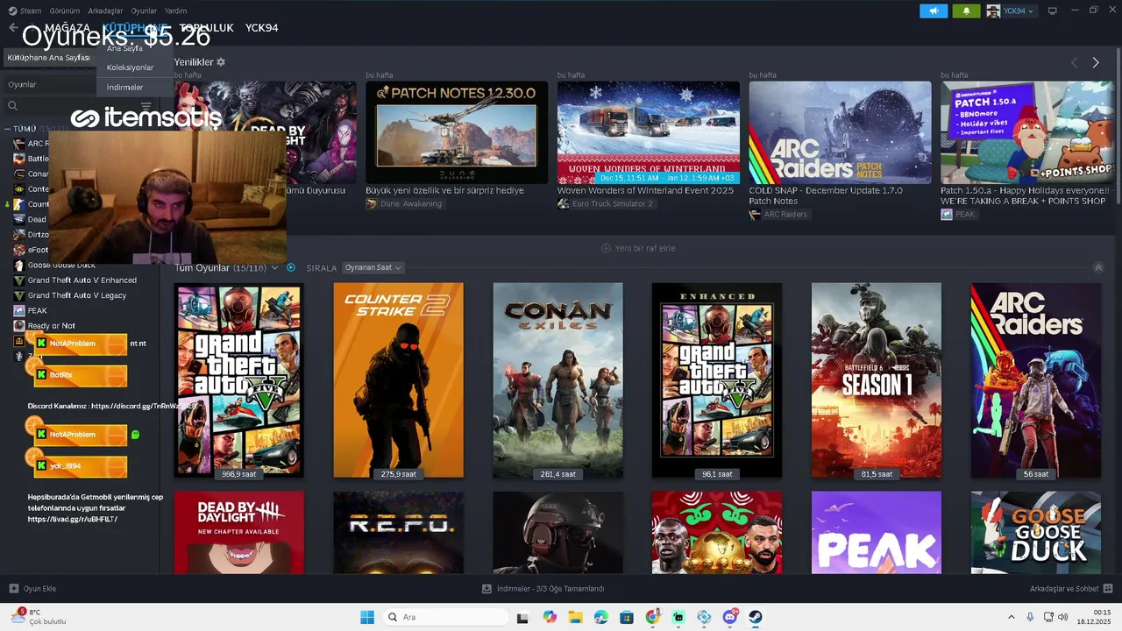Click the Windows taskbar search box Ara

(x=444, y=617)
